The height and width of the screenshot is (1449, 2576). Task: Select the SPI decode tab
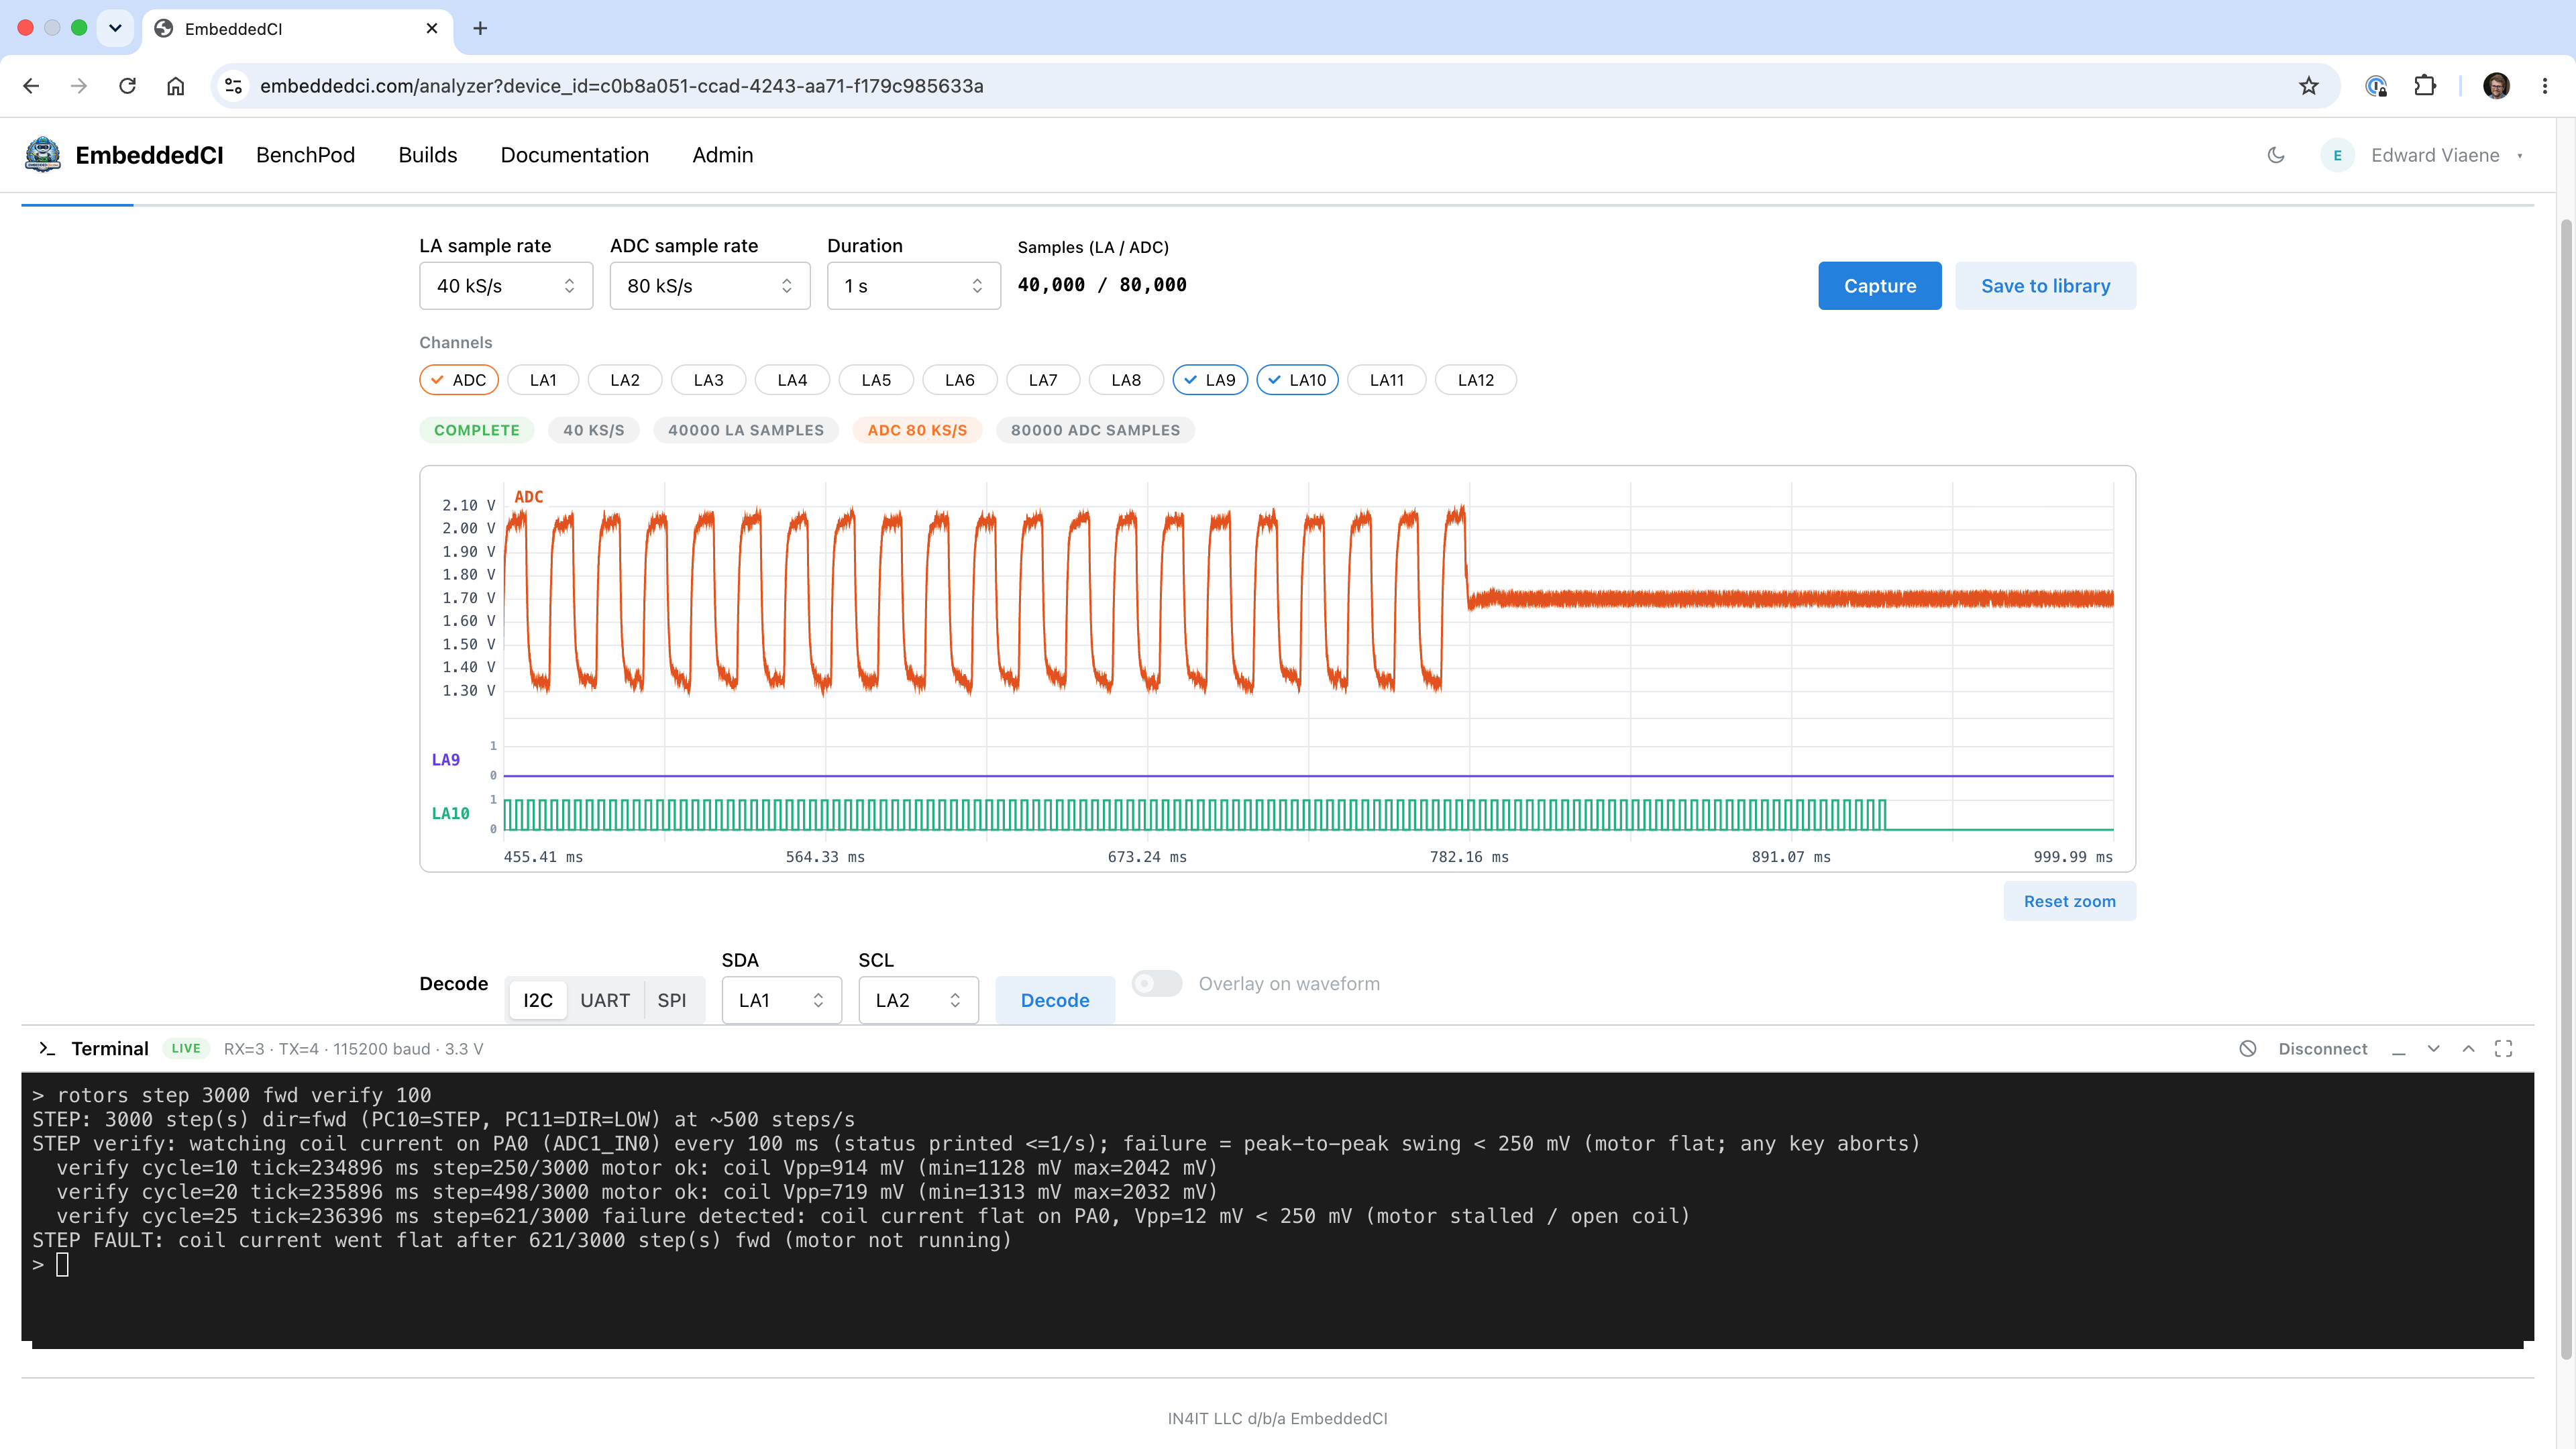[x=672, y=1000]
